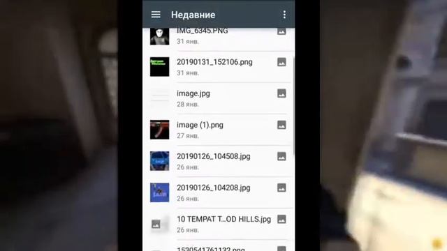The width and height of the screenshot is (447, 251).
Task: Click date 28 янв. under image.jpg
Action: coord(188,105)
